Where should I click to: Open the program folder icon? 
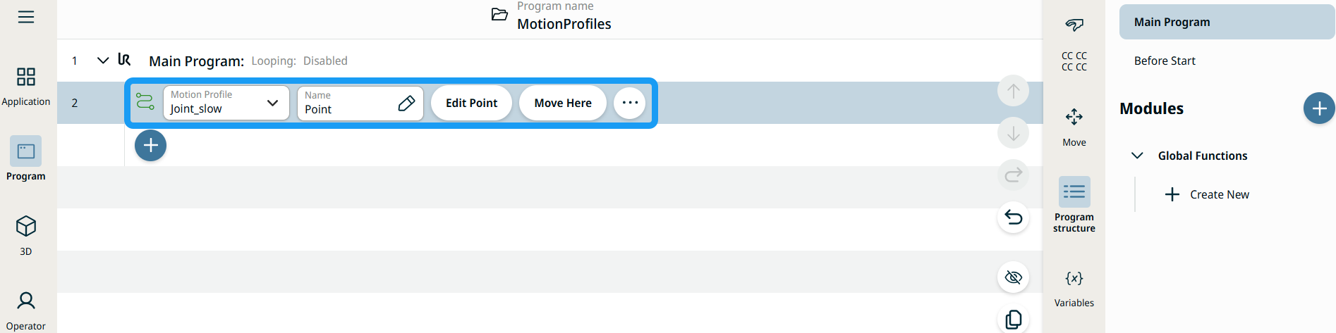pyautogui.click(x=499, y=15)
